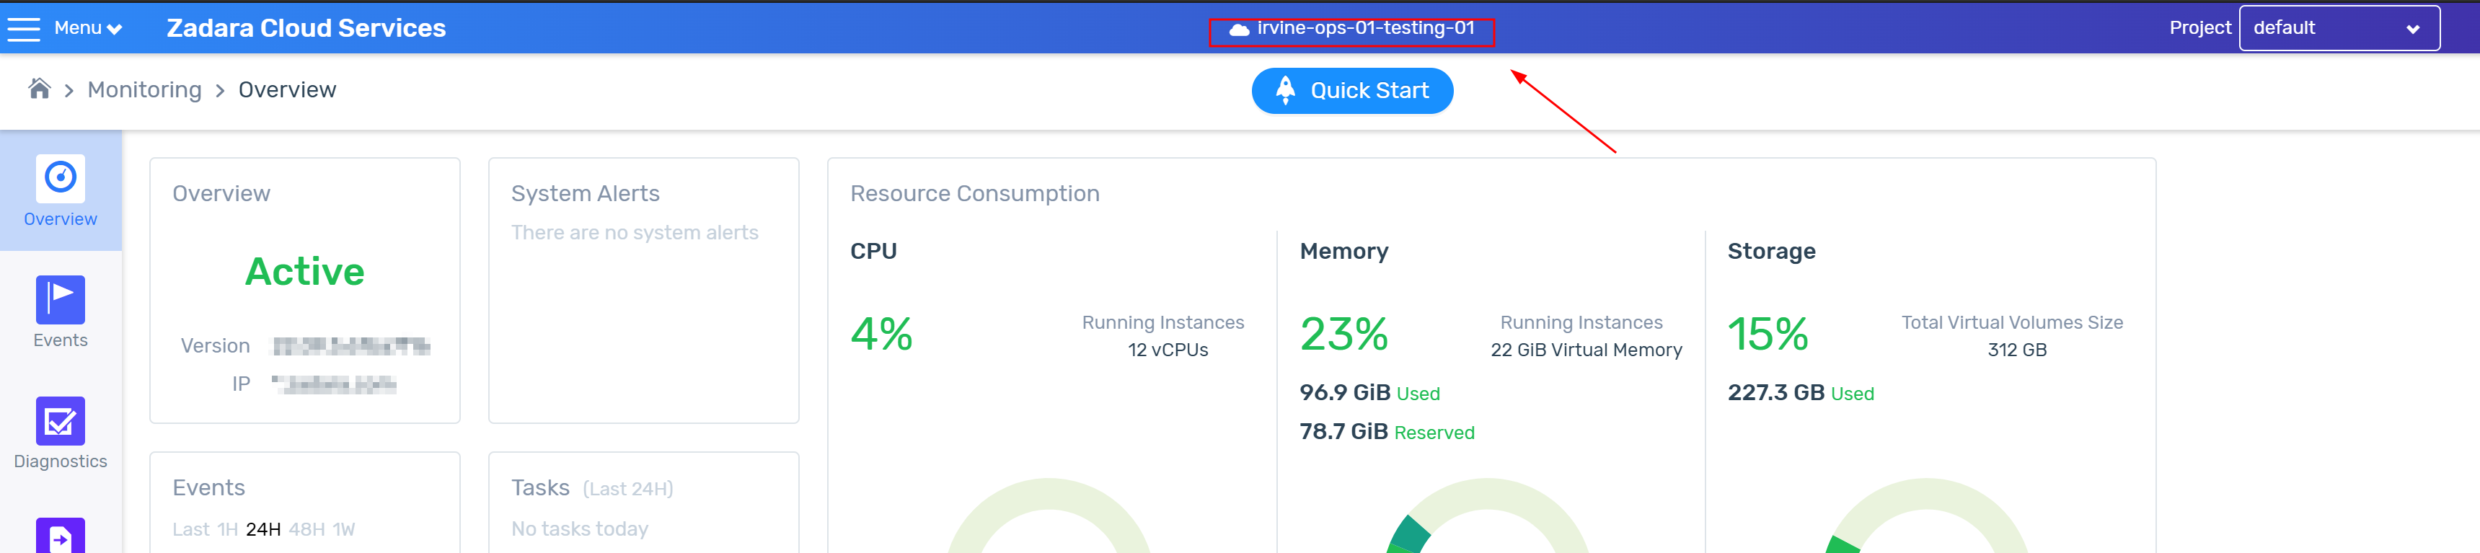Select the Overview sidebar icon
The height and width of the screenshot is (553, 2480).
[61, 178]
